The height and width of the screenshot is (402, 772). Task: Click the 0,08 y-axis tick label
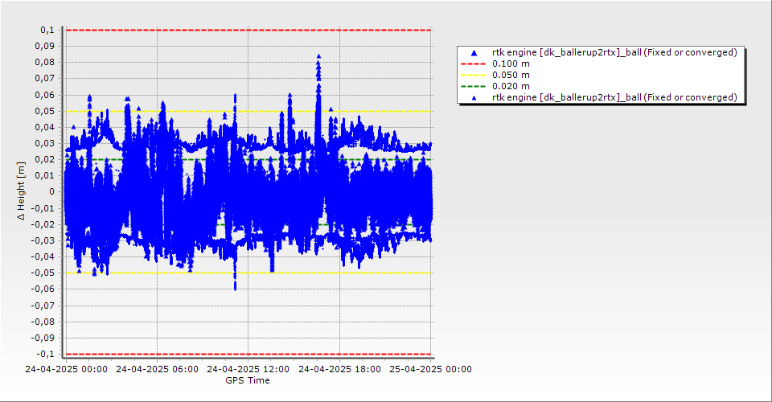tap(45, 63)
